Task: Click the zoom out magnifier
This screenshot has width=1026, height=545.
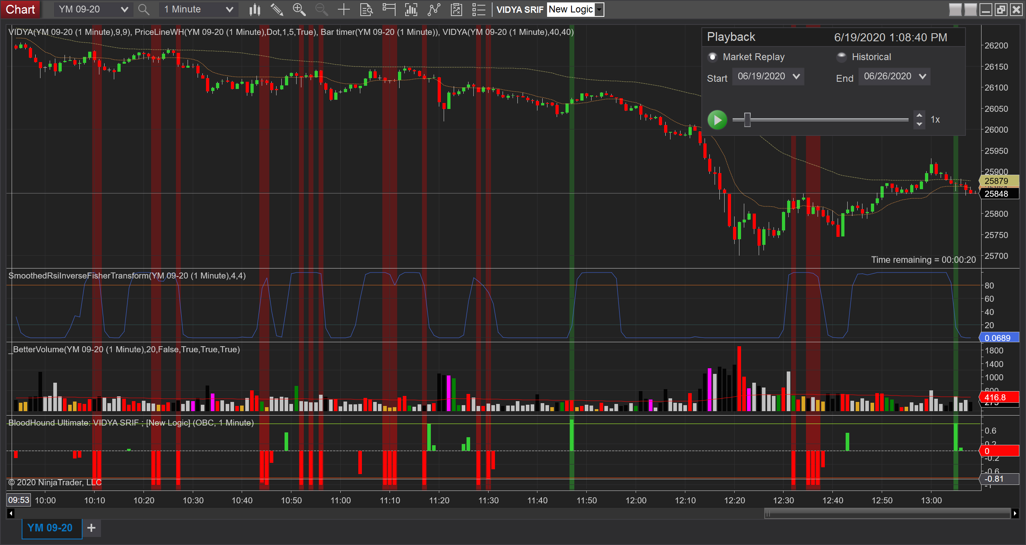Action: (x=321, y=9)
